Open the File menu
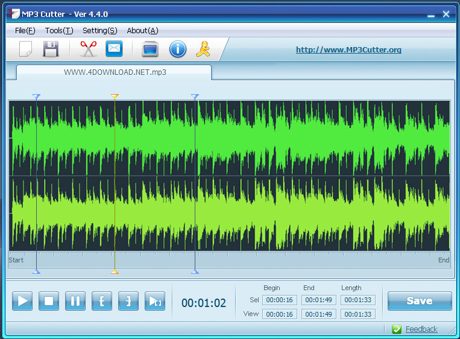The image size is (460, 339). pyautogui.click(x=25, y=30)
